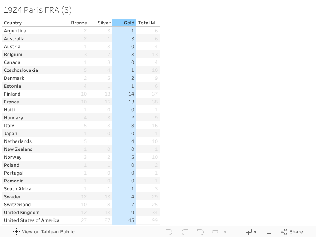Select the Finland country row label
The width and height of the screenshot is (316, 237).
12,94
